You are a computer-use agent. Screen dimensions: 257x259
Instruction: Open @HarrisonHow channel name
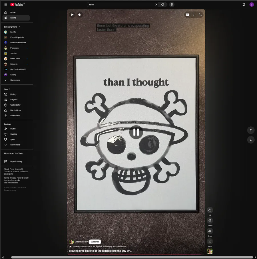[81, 242]
